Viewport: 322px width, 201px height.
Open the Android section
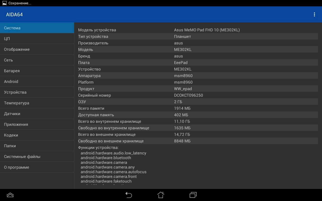pyautogui.click(x=37, y=82)
